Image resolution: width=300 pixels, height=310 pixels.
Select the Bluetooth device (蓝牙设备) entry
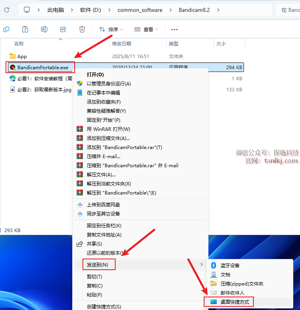coord(230,265)
